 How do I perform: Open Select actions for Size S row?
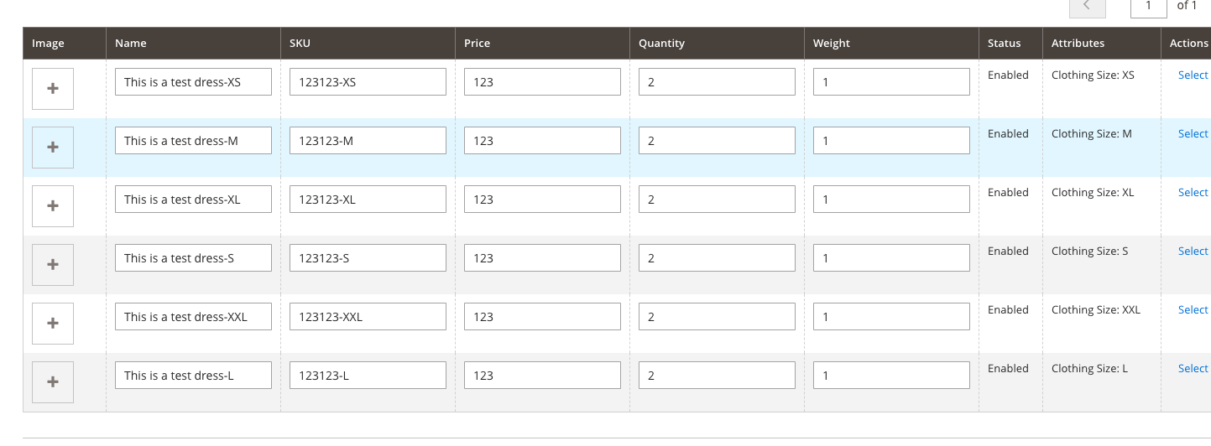[x=1193, y=251]
